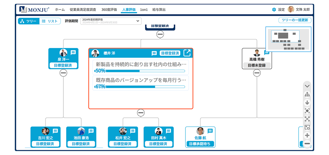
Task: Click 目標登録済 badge on 櫻井 洋 card
Action: click(170, 53)
